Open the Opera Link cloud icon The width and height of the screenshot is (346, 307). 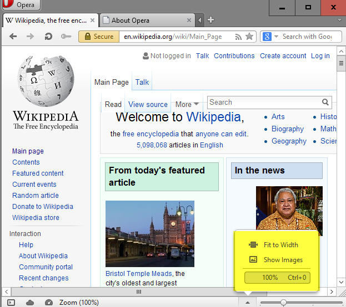30,302
